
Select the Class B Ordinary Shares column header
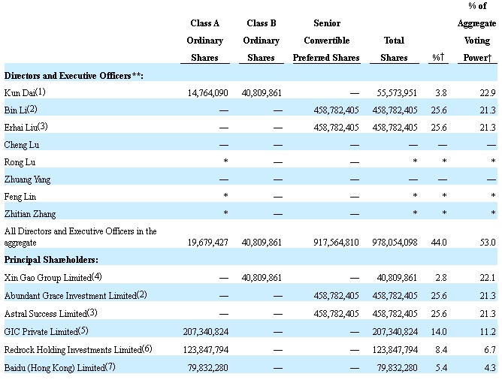click(262, 41)
